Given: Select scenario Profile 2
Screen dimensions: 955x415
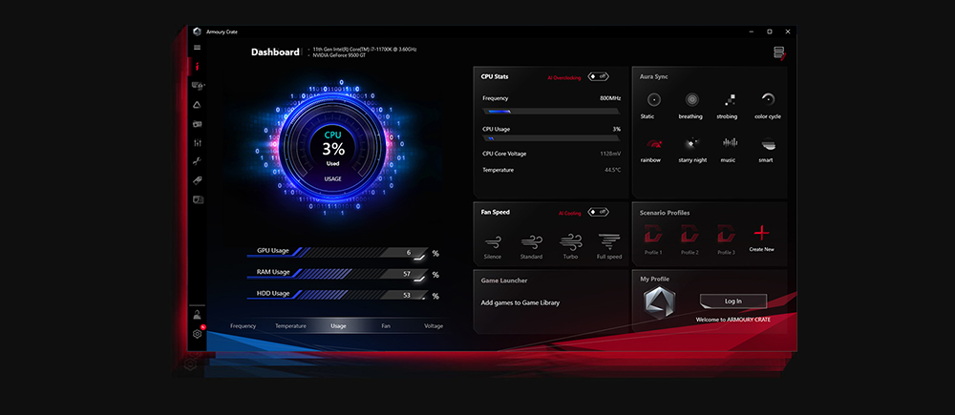Looking at the screenshot, I should (690, 239).
